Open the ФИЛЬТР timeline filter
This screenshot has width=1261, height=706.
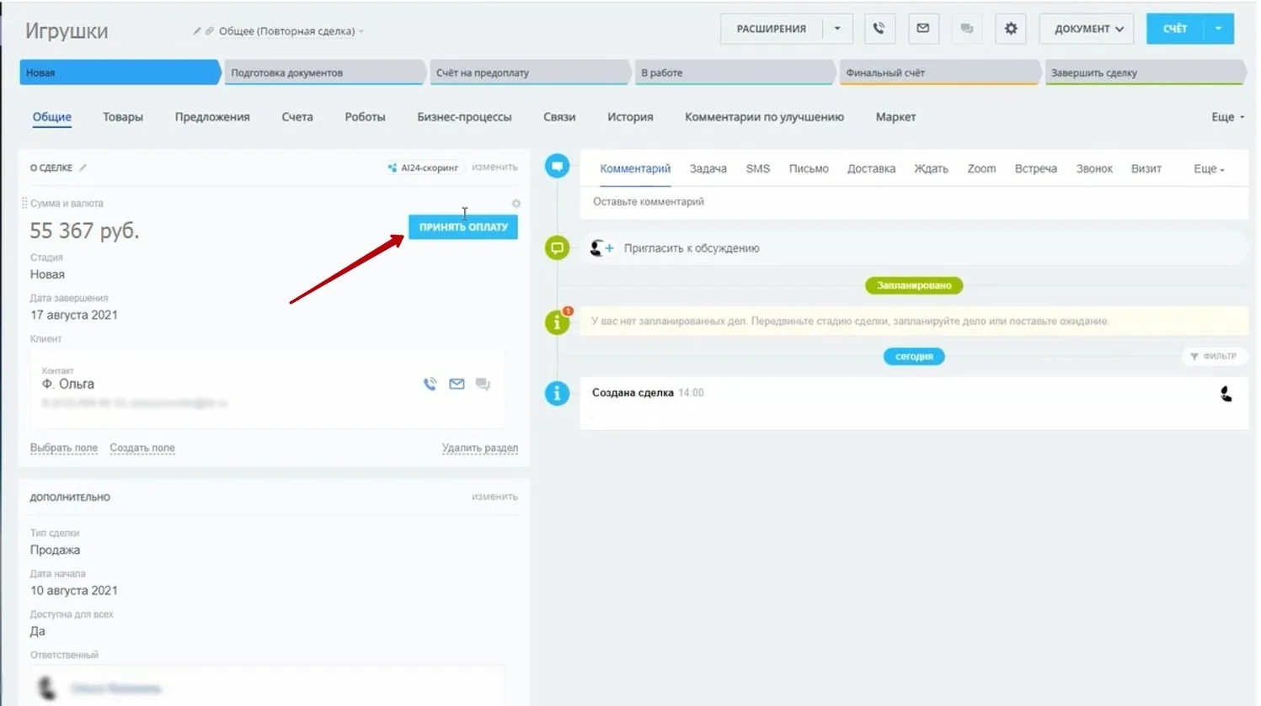[1214, 357]
